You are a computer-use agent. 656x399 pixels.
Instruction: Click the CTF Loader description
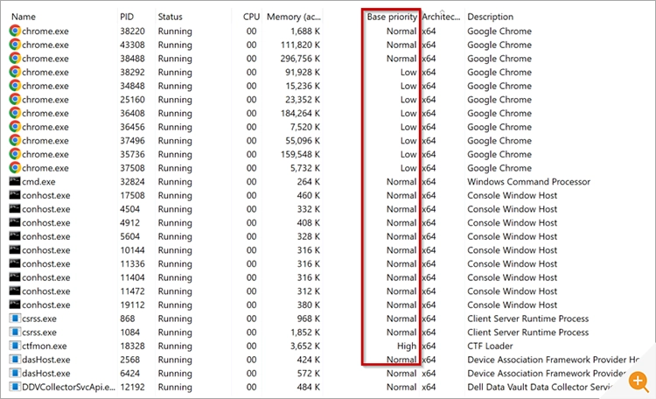[490, 346]
